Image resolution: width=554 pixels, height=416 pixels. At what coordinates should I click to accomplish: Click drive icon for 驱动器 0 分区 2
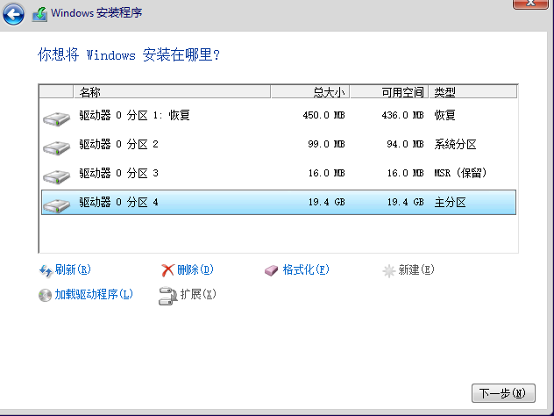click(56, 147)
